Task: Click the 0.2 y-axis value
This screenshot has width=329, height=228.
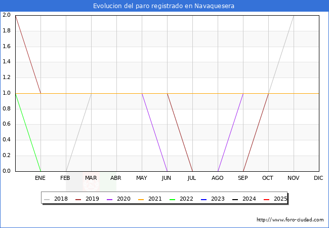Action: click(x=7, y=156)
